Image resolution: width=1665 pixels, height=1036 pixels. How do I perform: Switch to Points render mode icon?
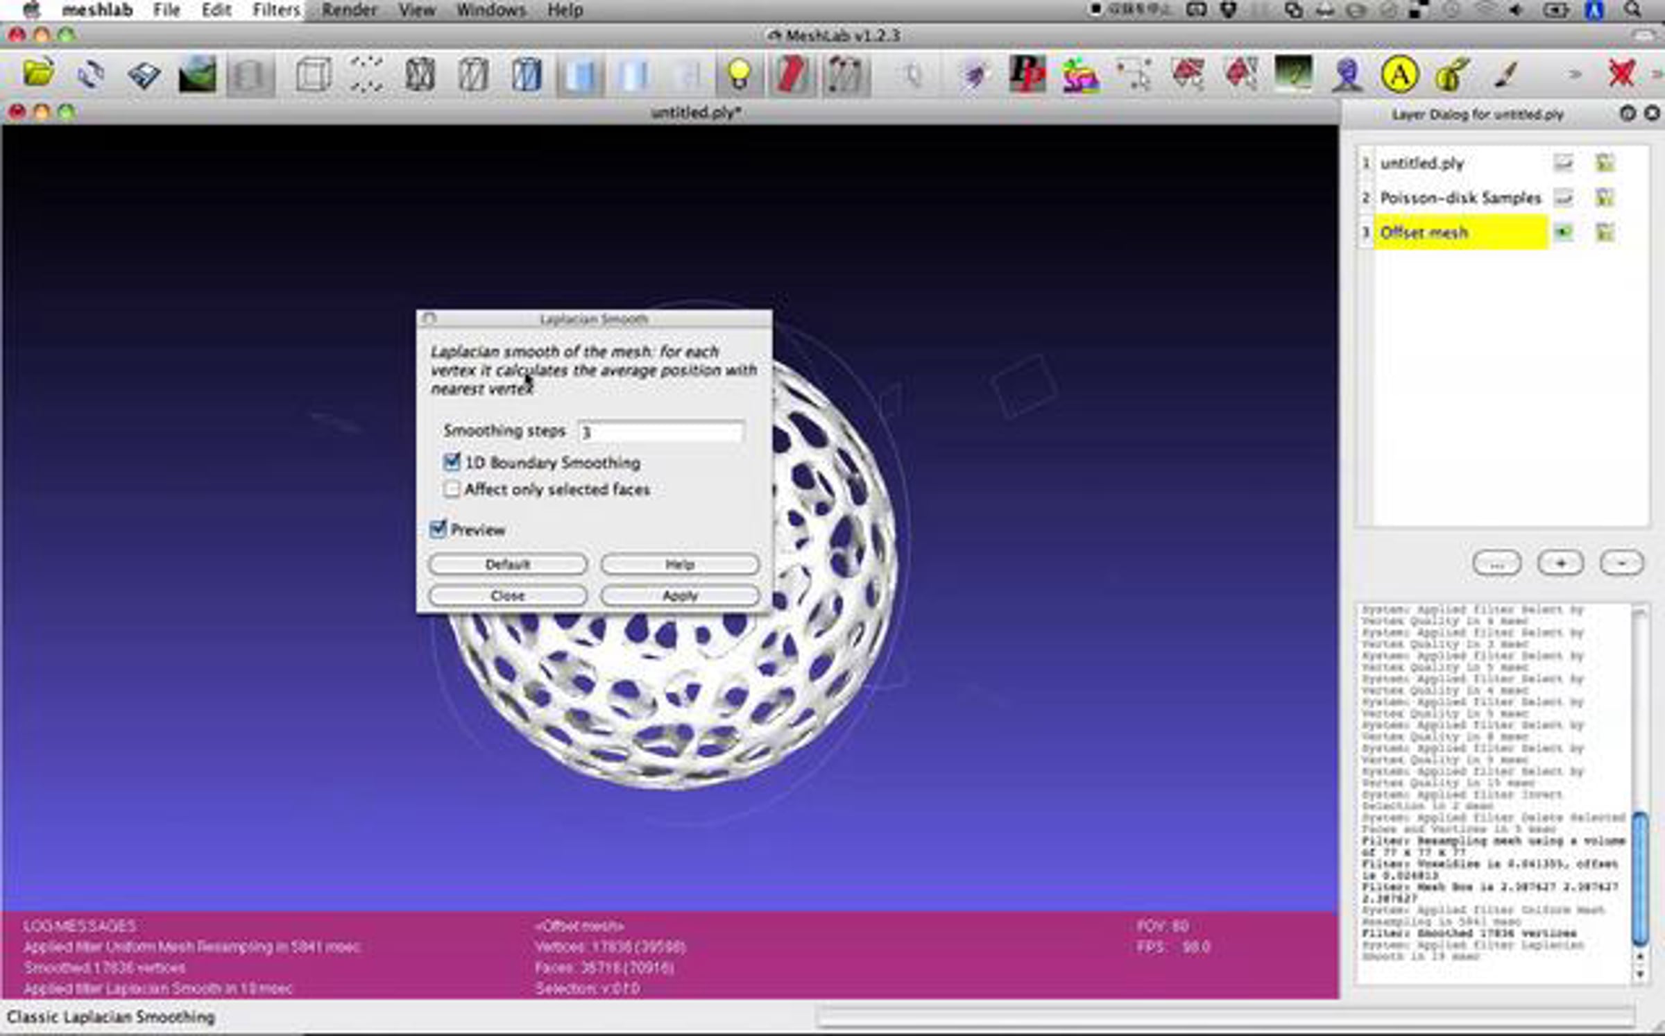point(366,74)
